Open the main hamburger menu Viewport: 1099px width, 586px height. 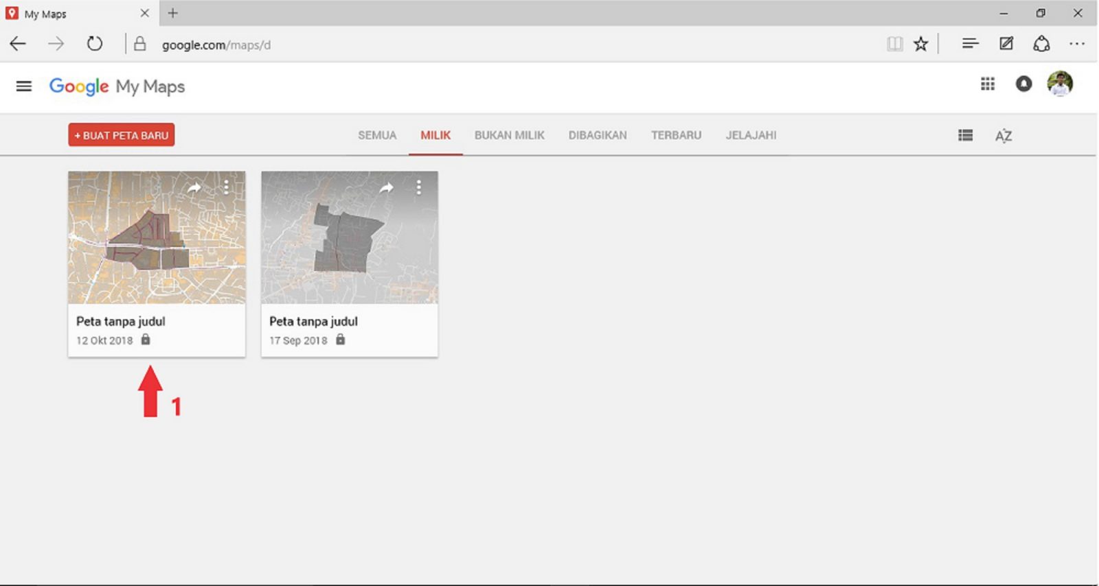[24, 86]
